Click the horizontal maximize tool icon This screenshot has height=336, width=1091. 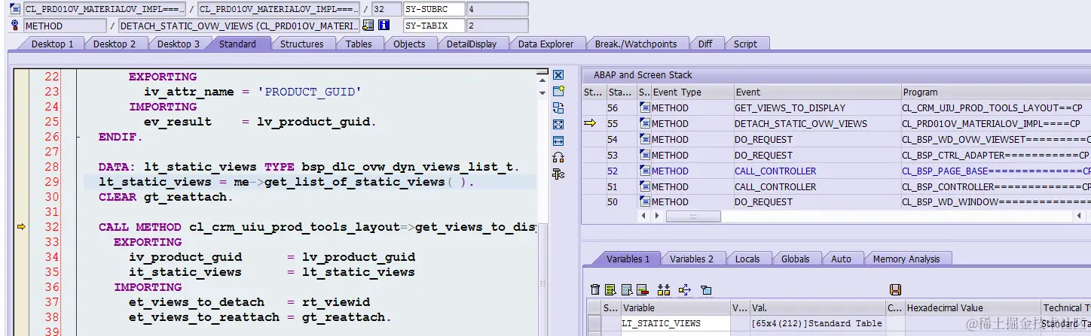point(558,141)
